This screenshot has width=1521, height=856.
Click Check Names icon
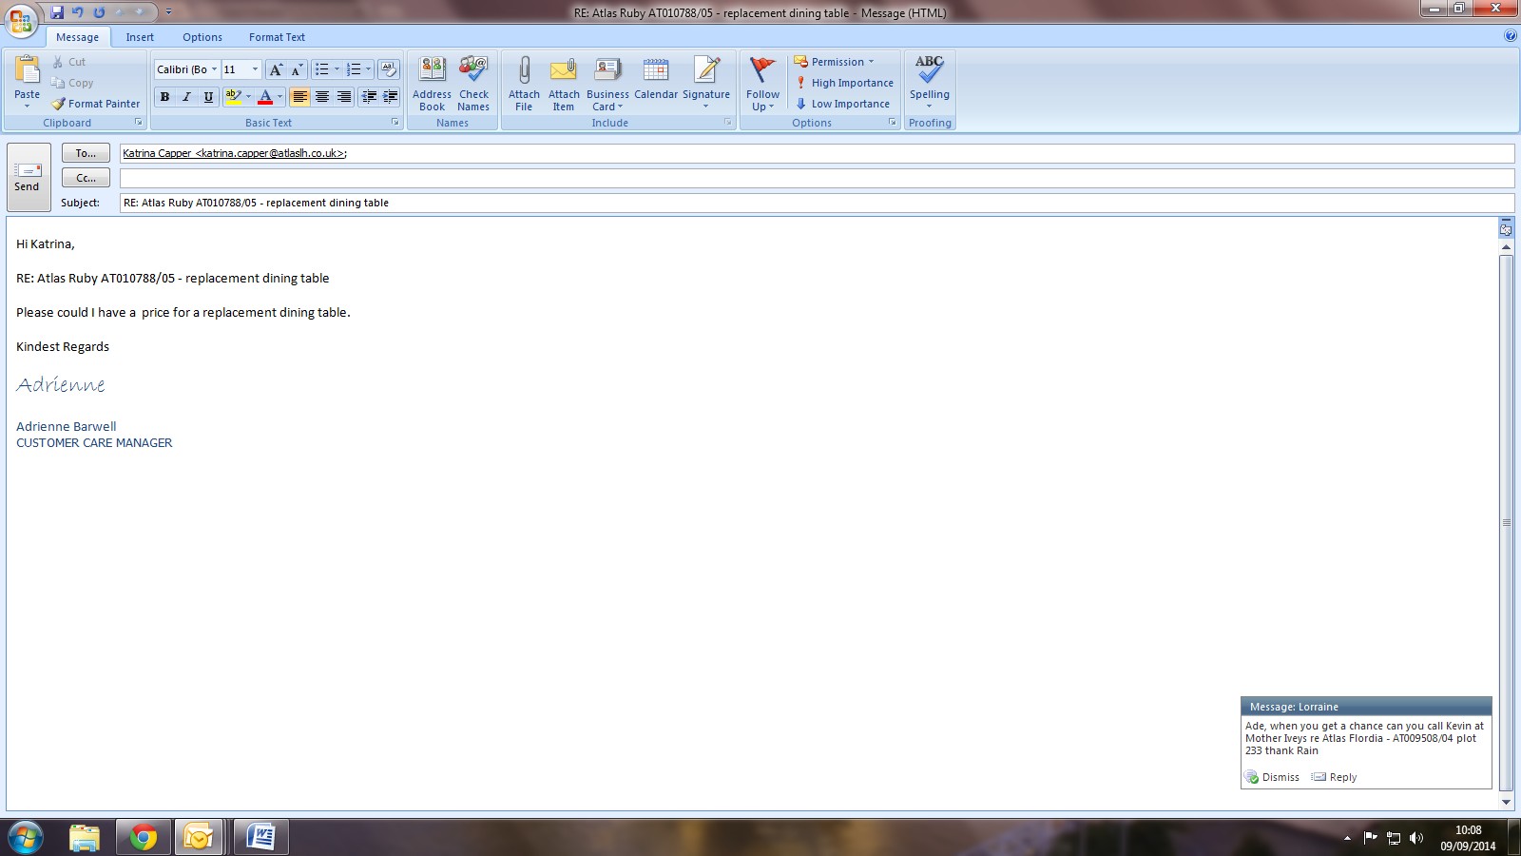pyautogui.click(x=473, y=71)
